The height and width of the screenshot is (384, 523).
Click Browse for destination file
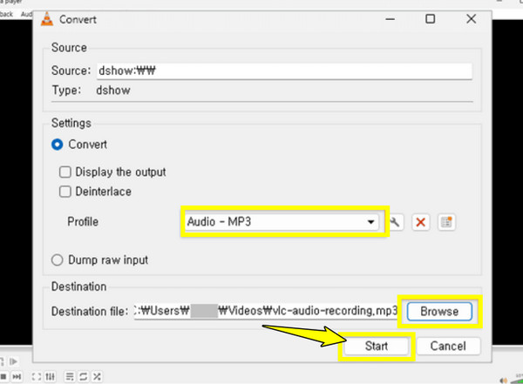click(439, 312)
